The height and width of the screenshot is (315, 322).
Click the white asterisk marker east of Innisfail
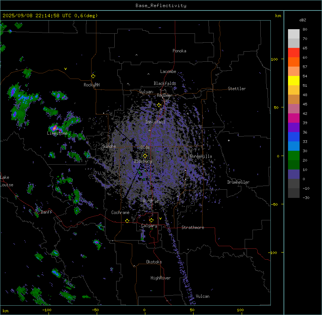[x=188, y=114]
